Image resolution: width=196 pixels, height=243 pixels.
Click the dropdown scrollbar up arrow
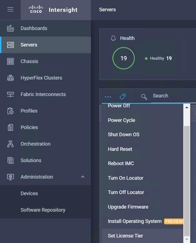pyautogui.click(x=187, y=107)
